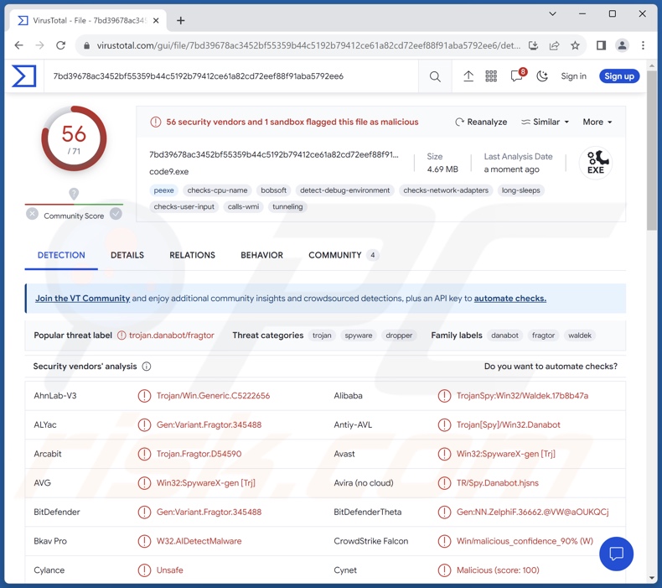Select the bobsoft tag
662x588 pixels.
(x=273, y=190)
